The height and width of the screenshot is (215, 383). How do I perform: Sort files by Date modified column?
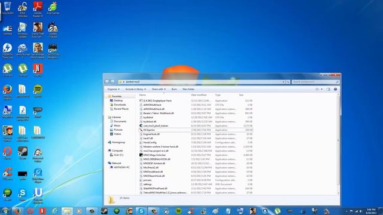point(199,95)
